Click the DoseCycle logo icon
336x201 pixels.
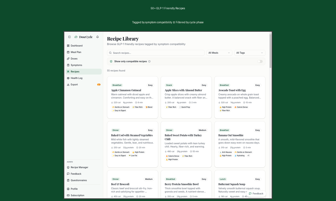76,37
